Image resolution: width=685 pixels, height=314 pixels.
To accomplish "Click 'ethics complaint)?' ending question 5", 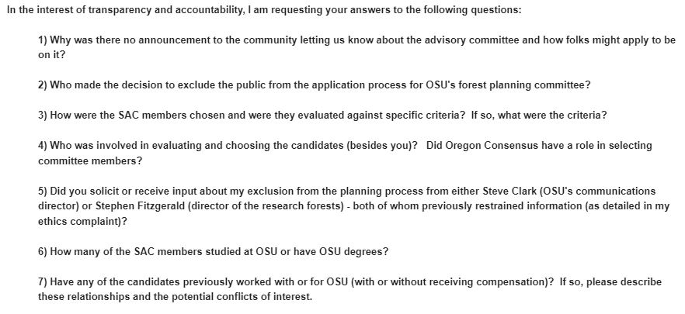I will point(82,222).
